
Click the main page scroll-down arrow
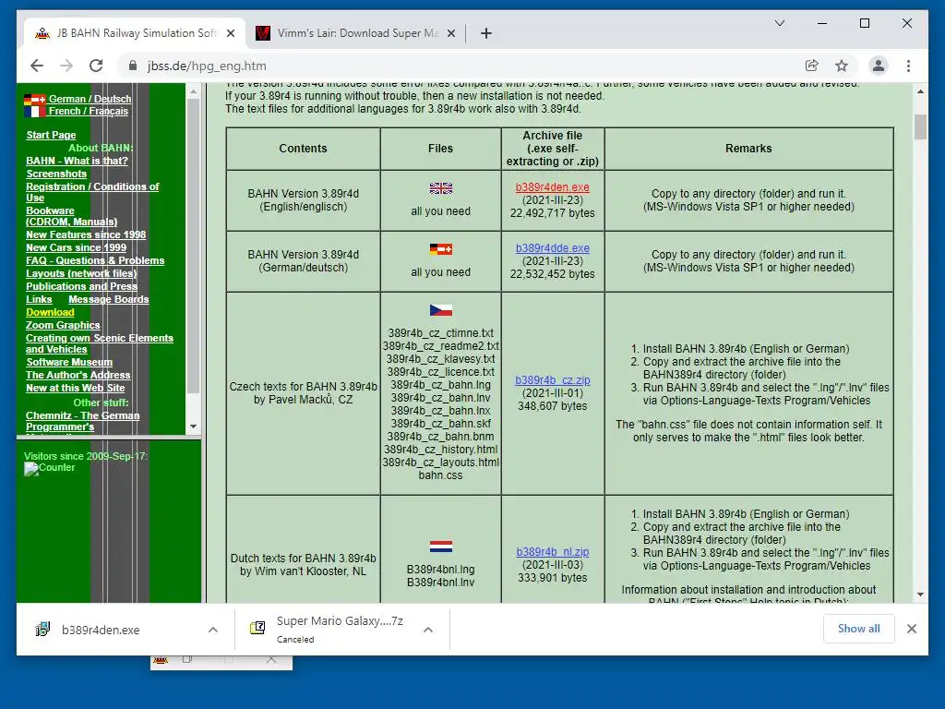click(920, 595)
